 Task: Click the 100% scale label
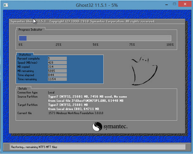pos(170,45)
